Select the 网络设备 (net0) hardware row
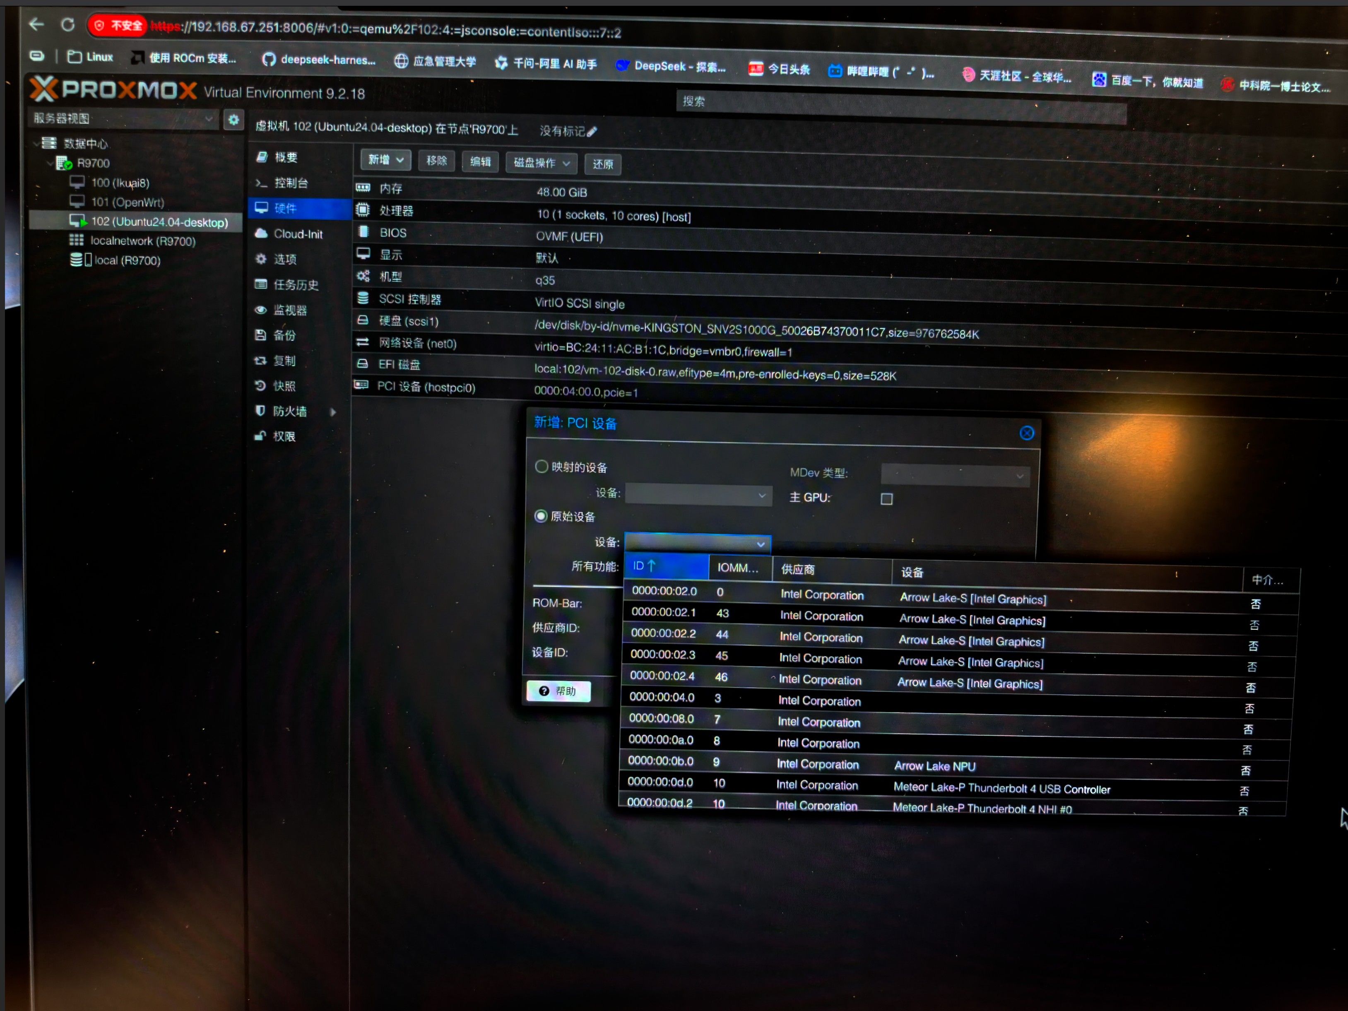Screen dimensions: 1348x1011 click(850, 351)
